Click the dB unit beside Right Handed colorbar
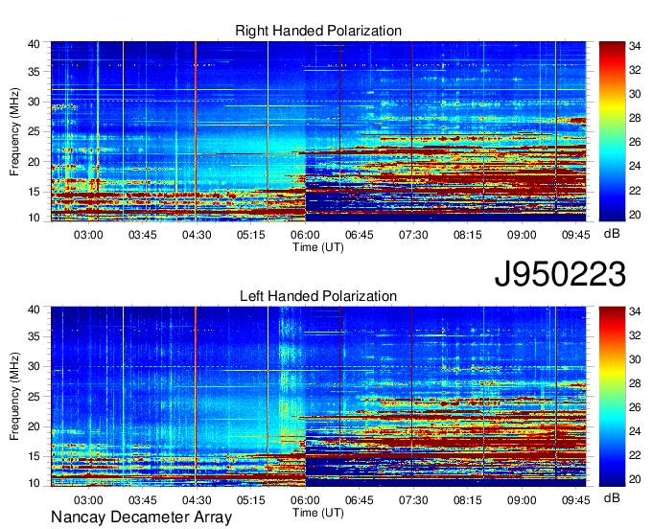 click(x=612, y=234)
